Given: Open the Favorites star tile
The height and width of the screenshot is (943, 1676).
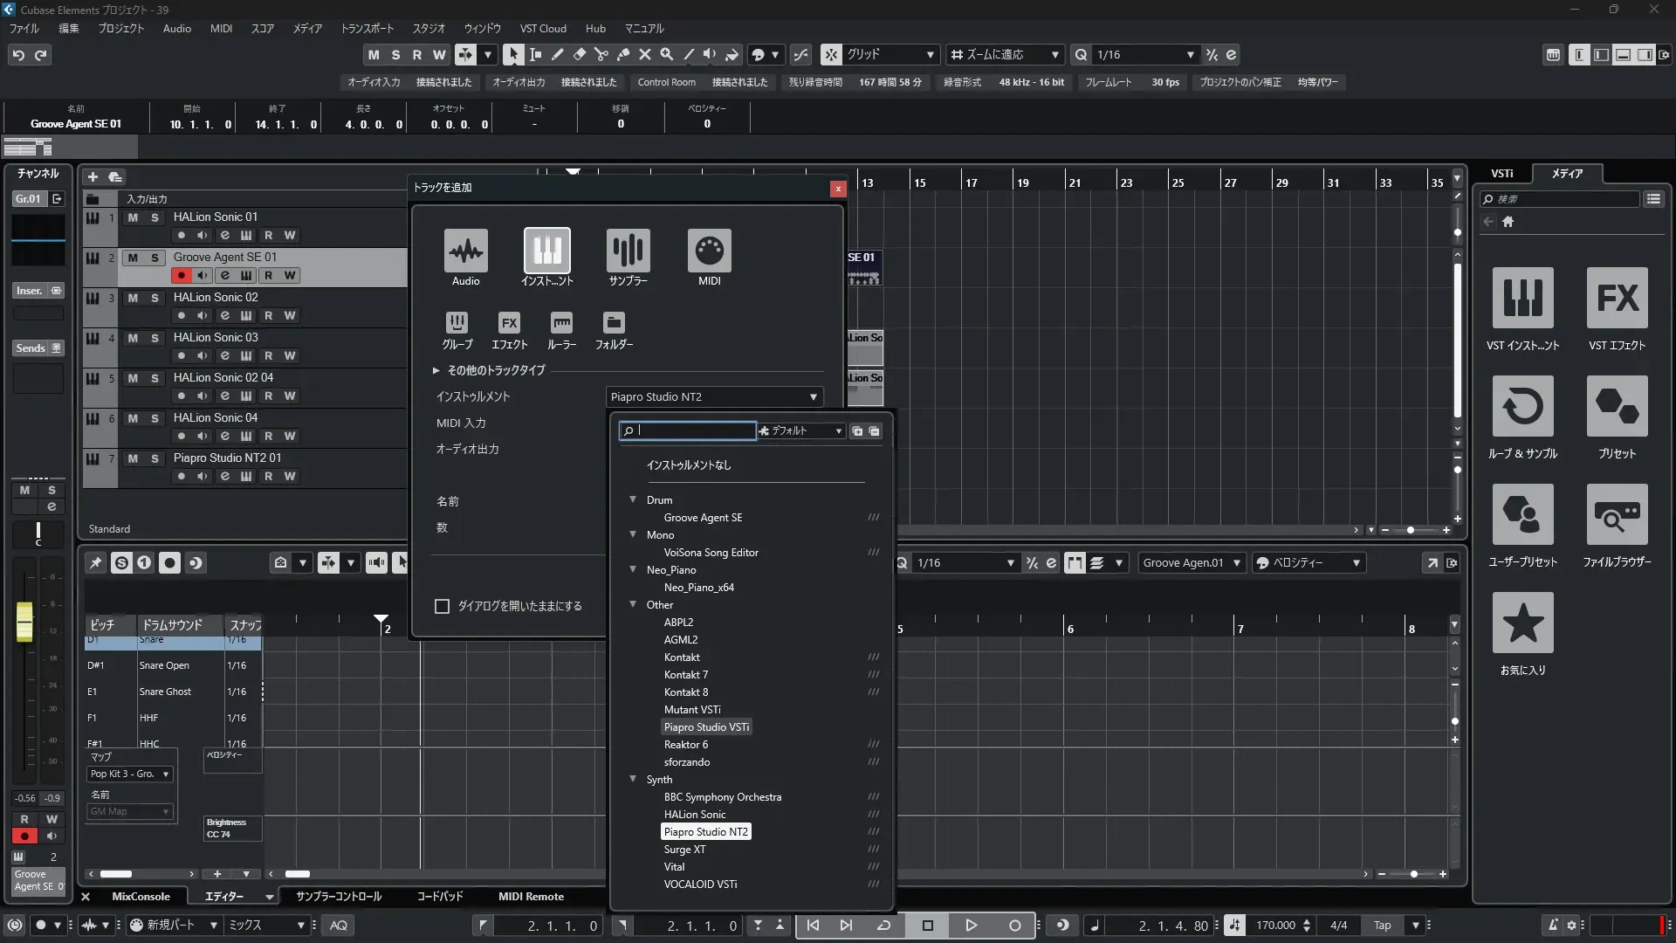Looking at the screenshot, I should (1522, 623).
